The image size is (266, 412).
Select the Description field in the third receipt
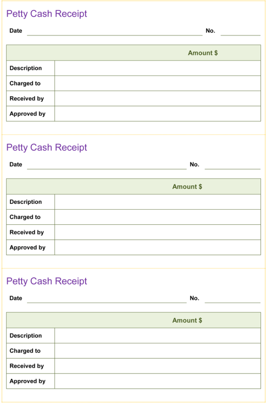(x=158, y=336)
